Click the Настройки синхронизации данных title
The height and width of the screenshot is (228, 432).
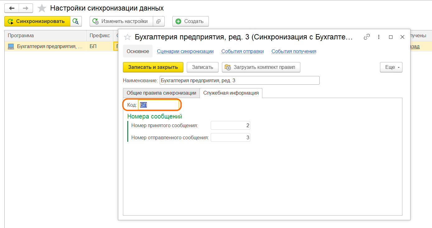coord(107,8)
